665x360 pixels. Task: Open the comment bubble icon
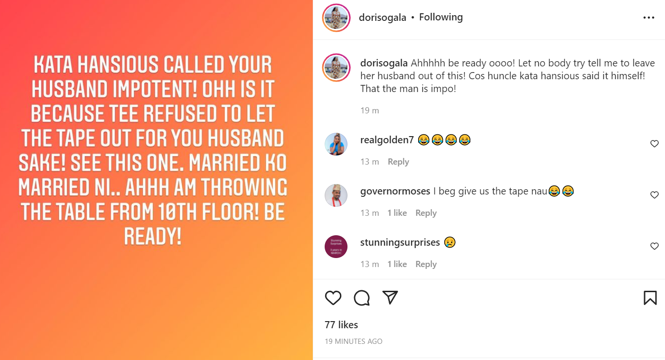click(362, 298)
